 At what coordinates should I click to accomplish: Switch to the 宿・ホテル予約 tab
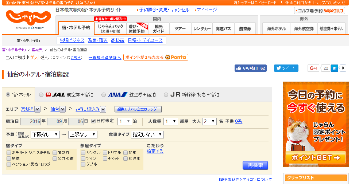pyautogui.click(x=76, y=28)
